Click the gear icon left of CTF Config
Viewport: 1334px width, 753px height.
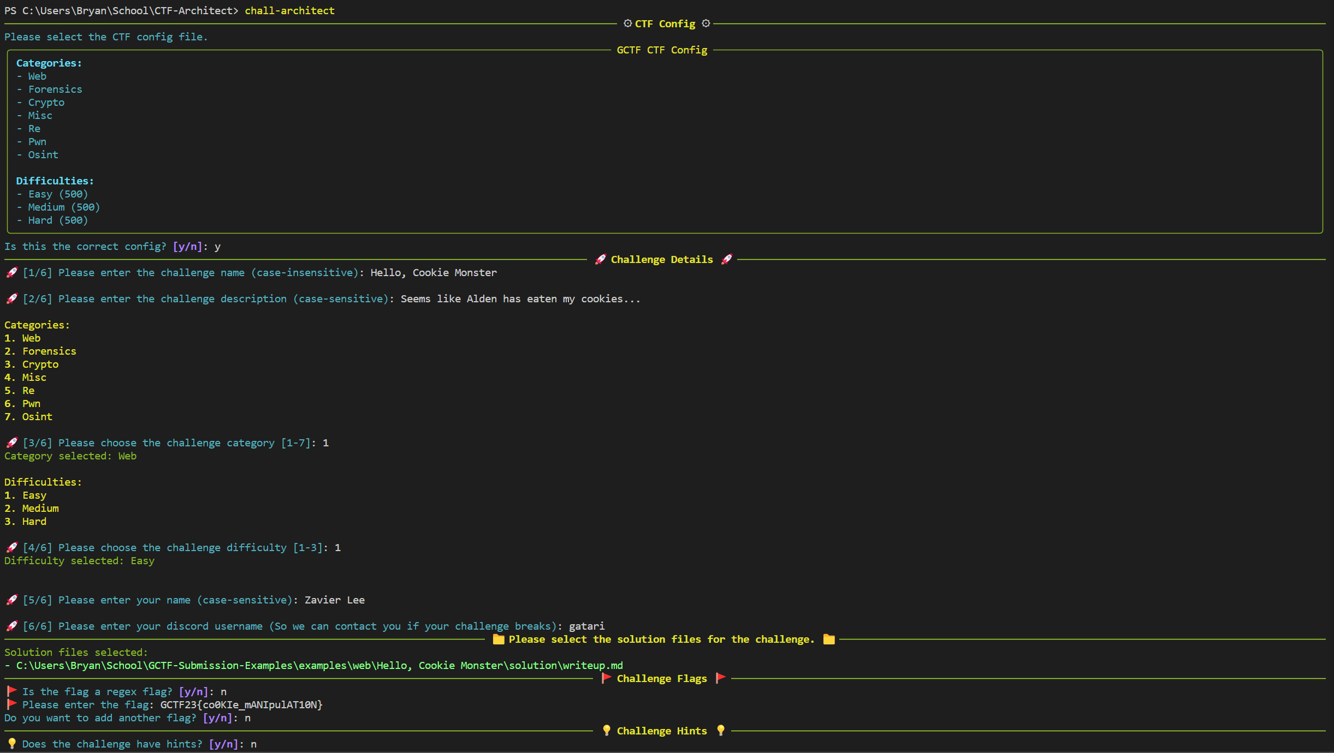(627, 23)
